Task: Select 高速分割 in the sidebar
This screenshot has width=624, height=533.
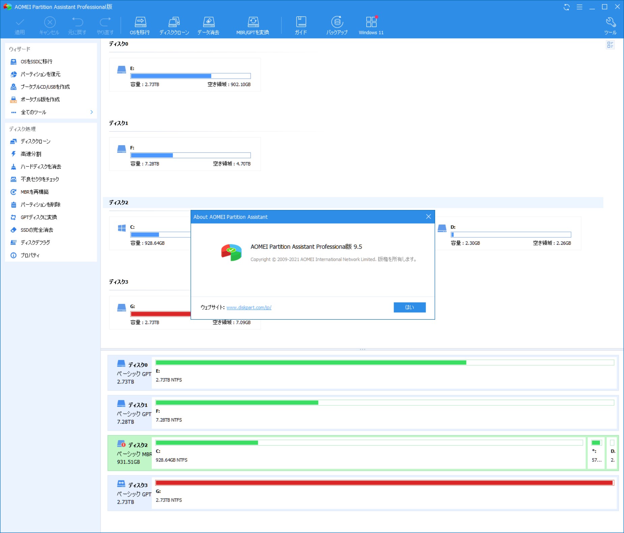Action: point(32,154)
